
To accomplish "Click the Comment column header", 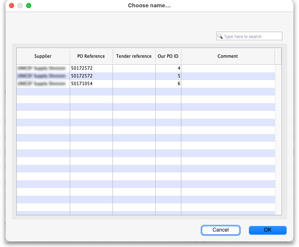I will [228, 56].
